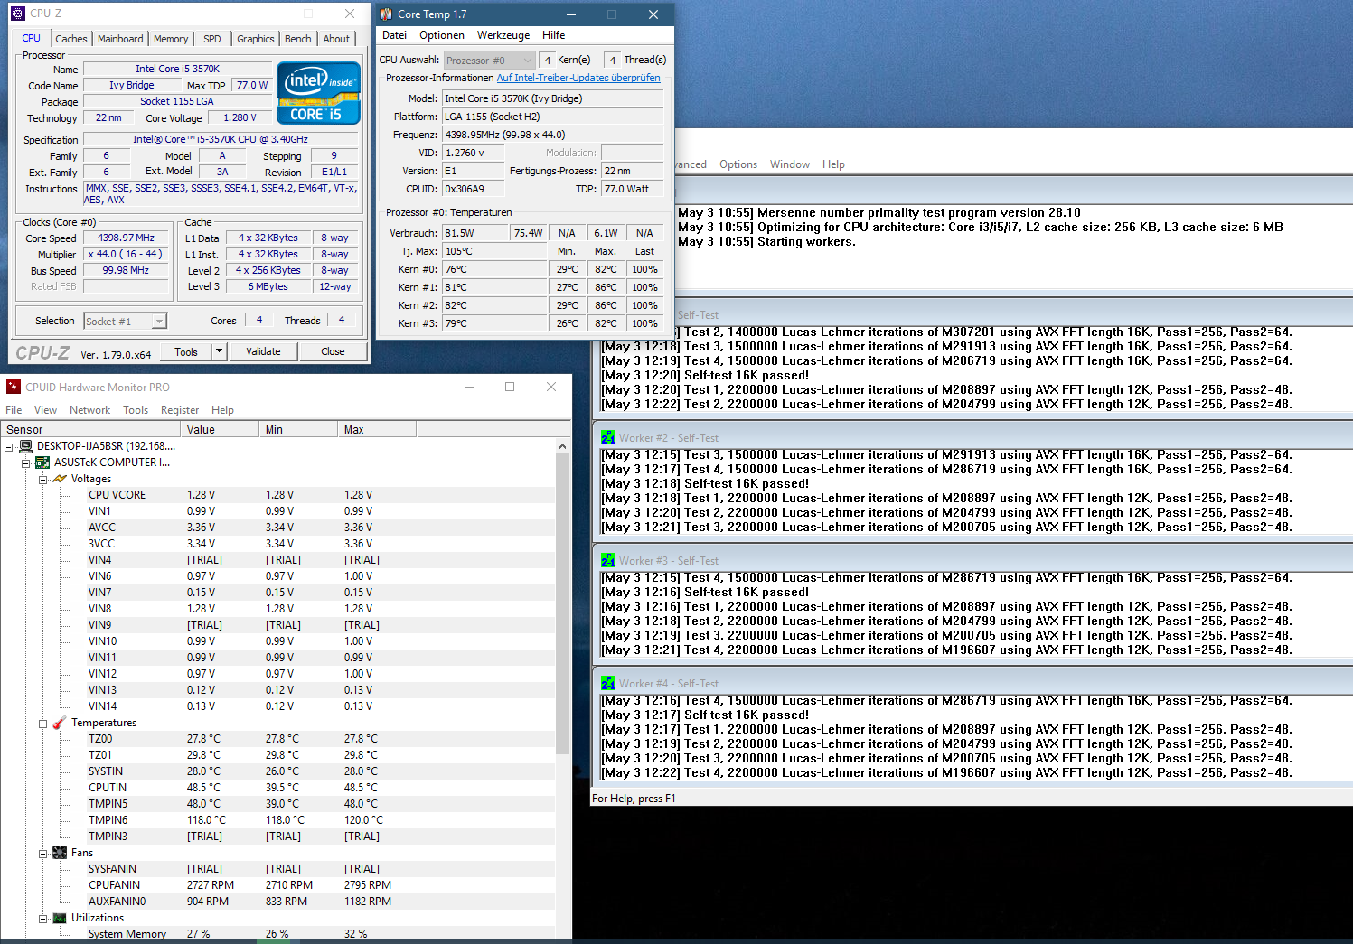Click the Utilizations category icon
1353x944 pixels.
(60, 918)
